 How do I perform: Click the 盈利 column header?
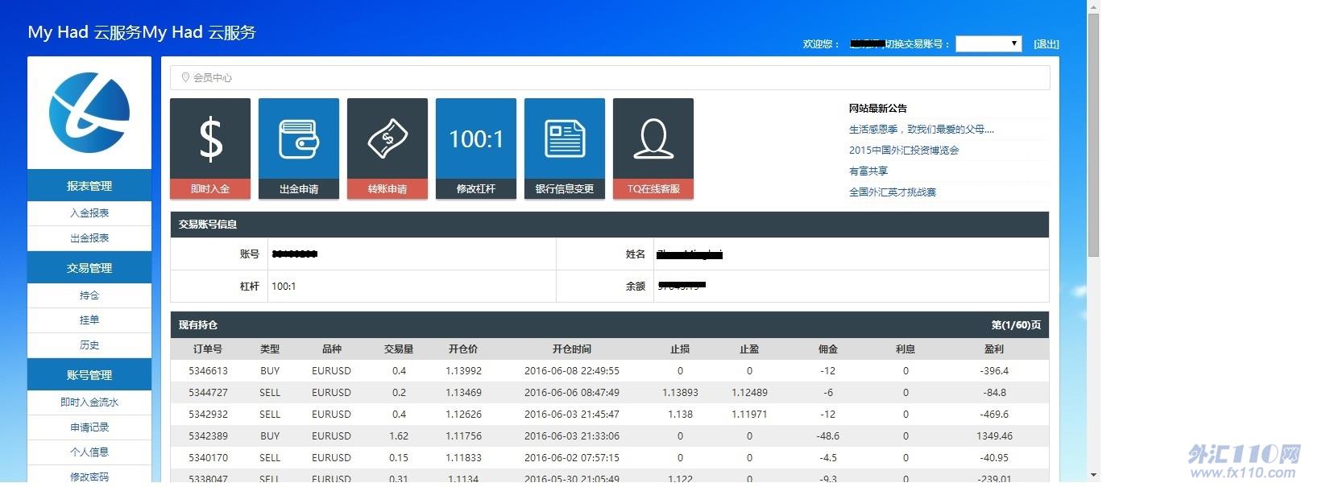994,349
